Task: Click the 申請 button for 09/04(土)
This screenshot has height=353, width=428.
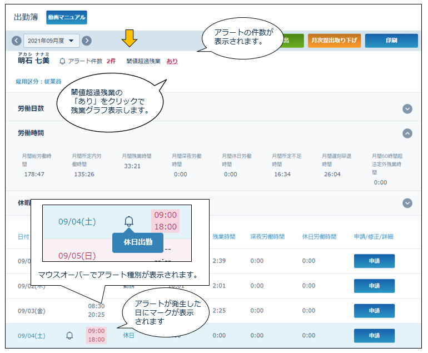Action: click(374, 336)
